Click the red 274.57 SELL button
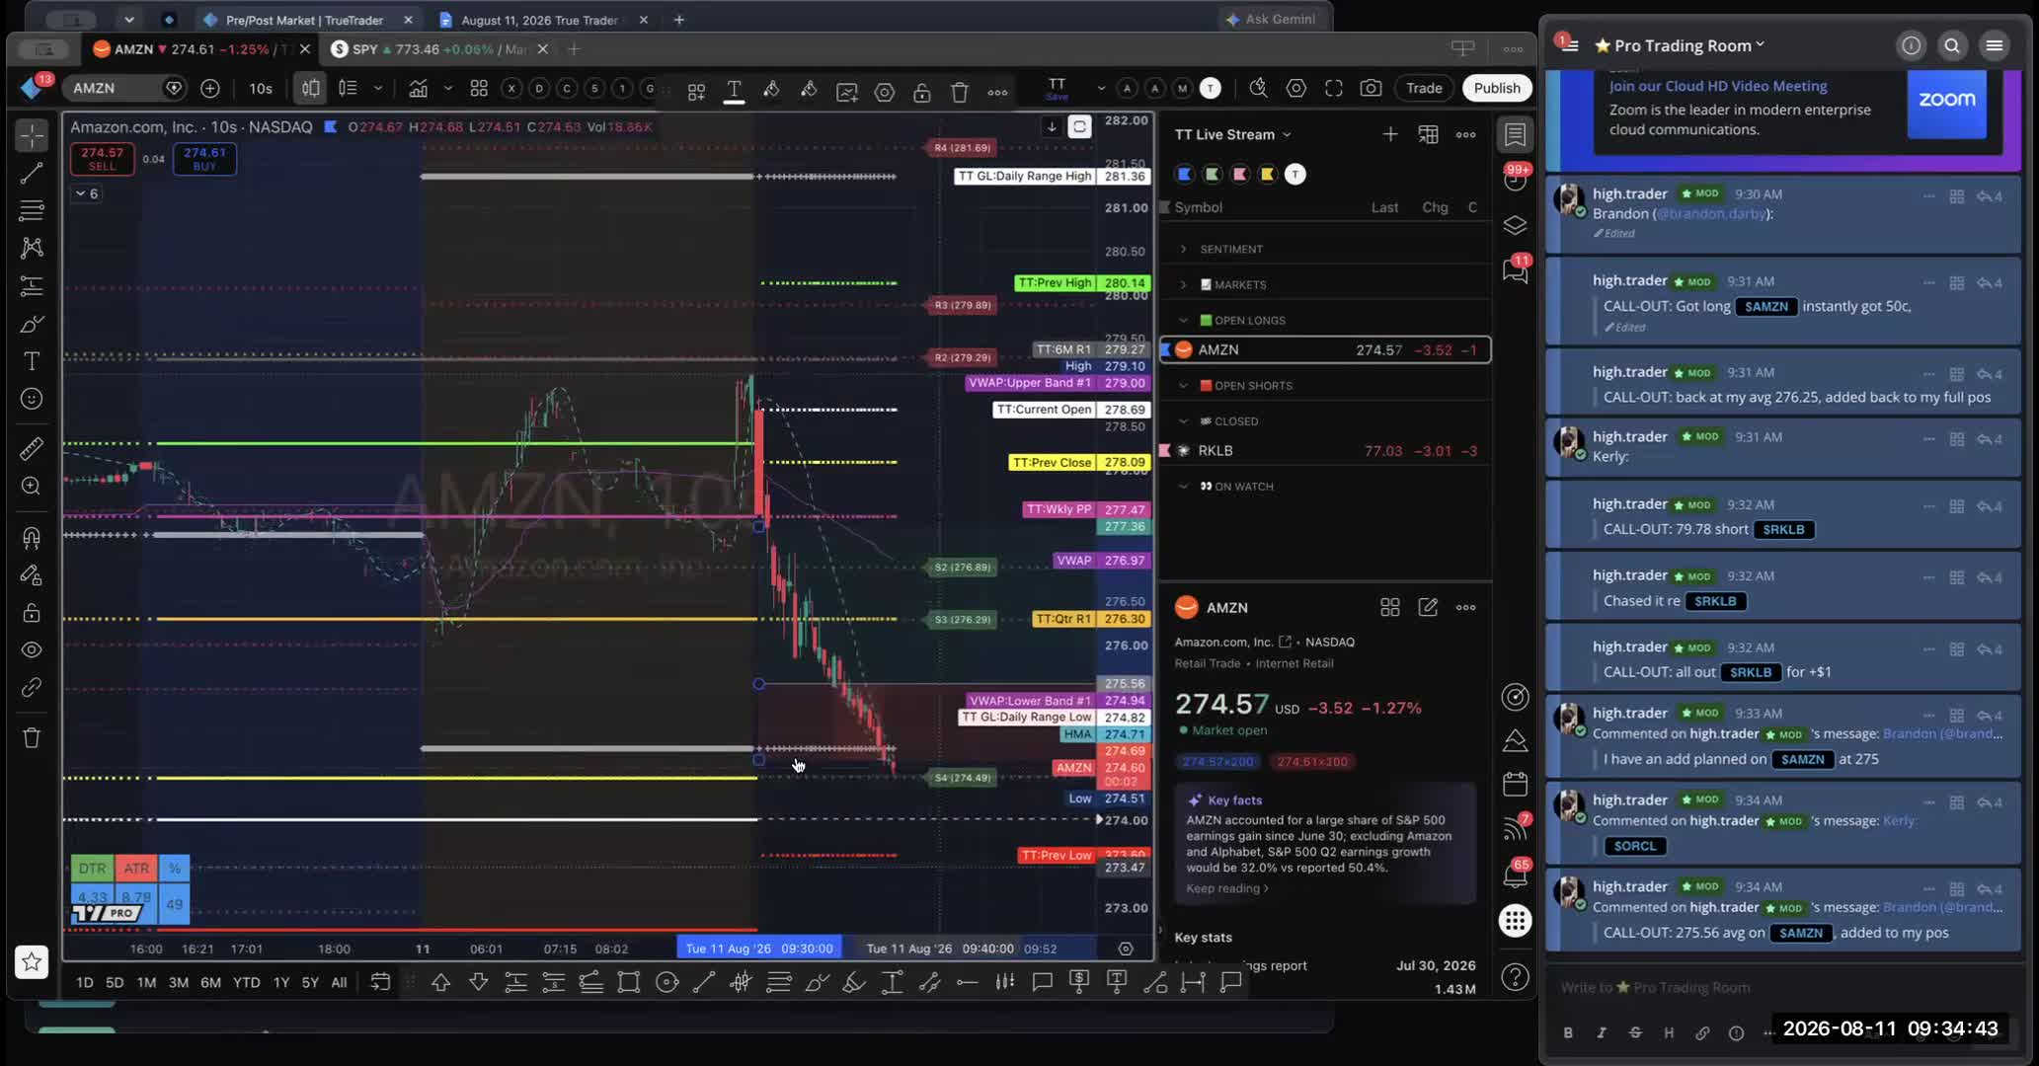2039x1066 pixels. coord(102,159)
